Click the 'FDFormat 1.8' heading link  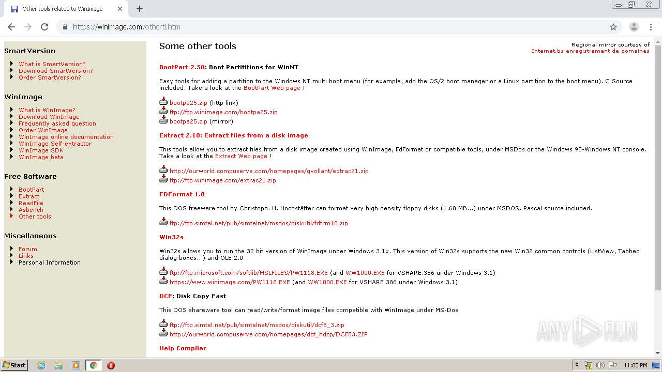tap(182, 194)
